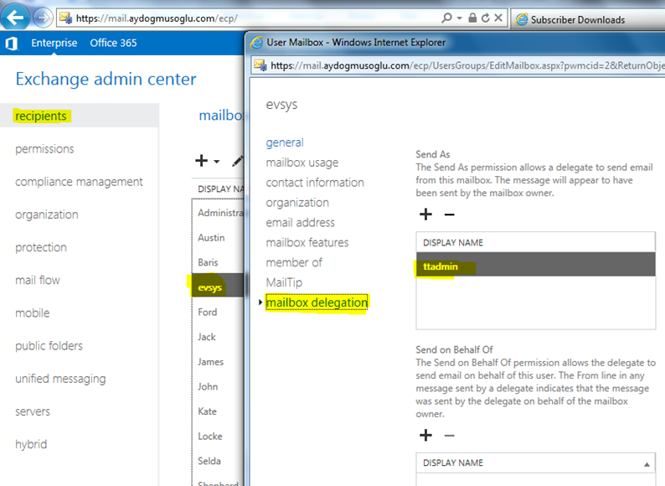Screen dimensions: 665x486
Task: Click the pencil edit icon in mailbox toolbar
Action: 237,160
